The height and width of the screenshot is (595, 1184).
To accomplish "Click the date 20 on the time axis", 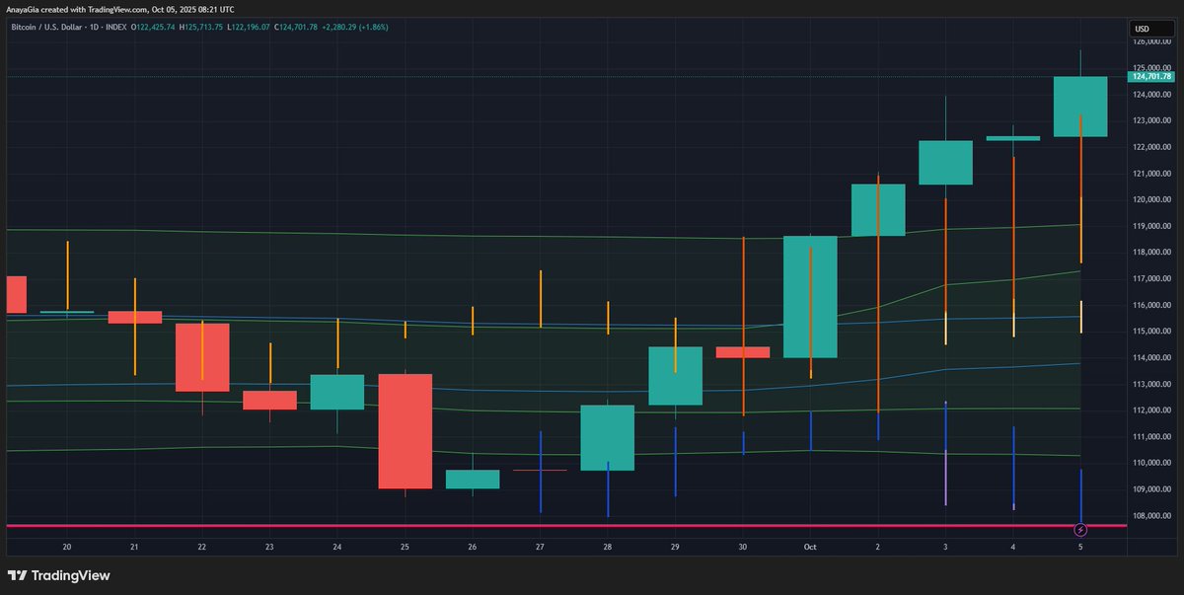I will point(66,546).
